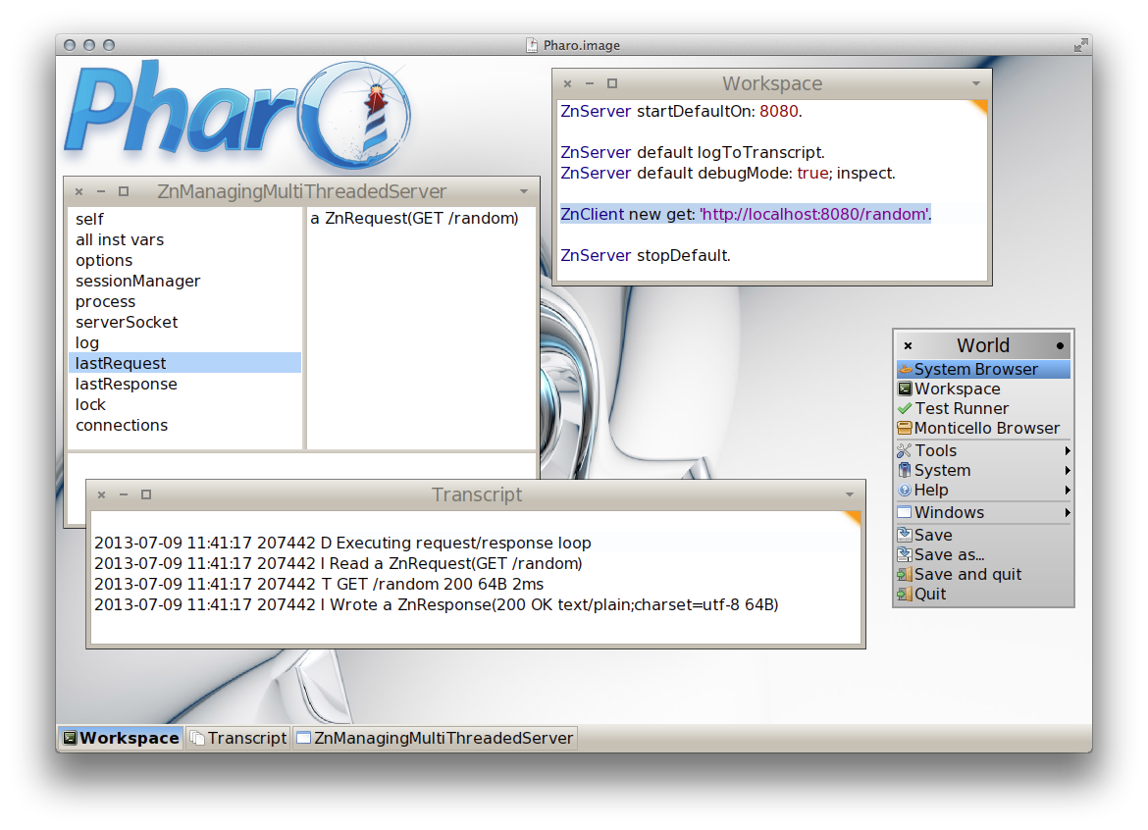The height and width of the screenshot is (830, 1148).
Task: Click the Workspace taskbar icon
Action: coord(71,738)
